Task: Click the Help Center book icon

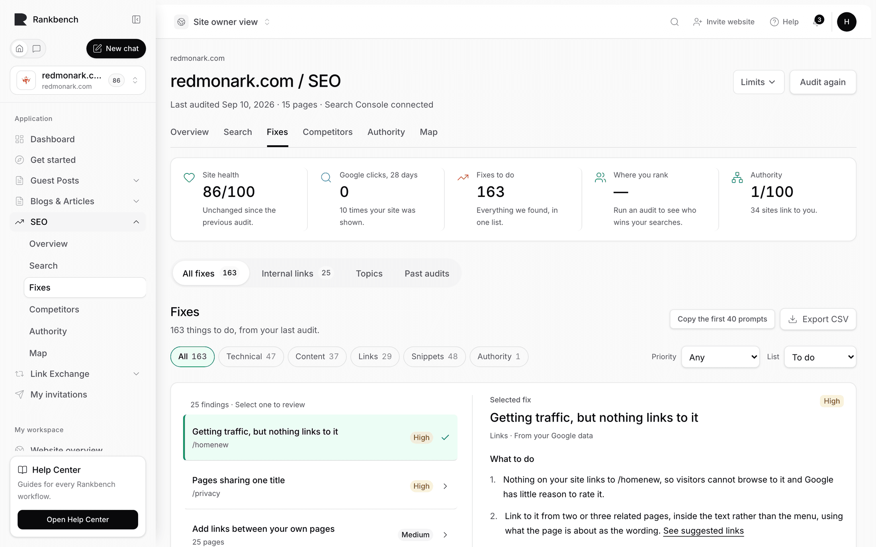Action: click(x=23, y=470)
